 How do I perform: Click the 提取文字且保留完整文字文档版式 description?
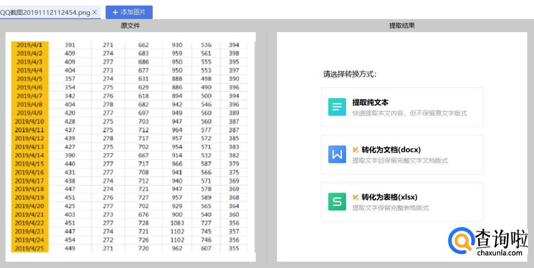(x=400, y=160)
